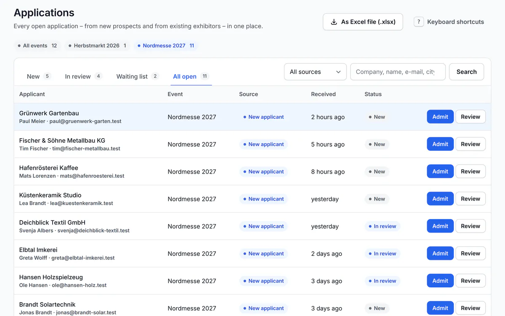Click '8 hours ago' received time
This screenshot has width=505, height=316.
328,172
